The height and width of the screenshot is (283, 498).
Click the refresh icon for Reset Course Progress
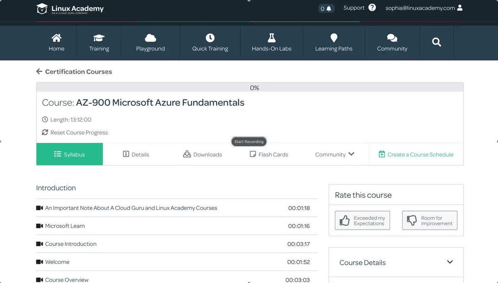point(45,132)
